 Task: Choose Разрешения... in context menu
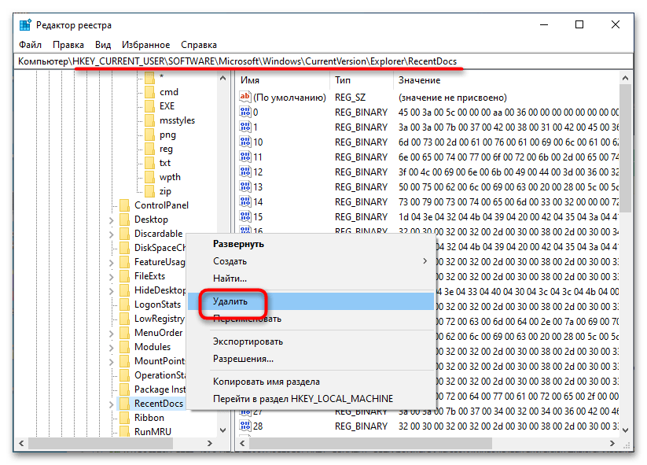click(x=311, y=359)
